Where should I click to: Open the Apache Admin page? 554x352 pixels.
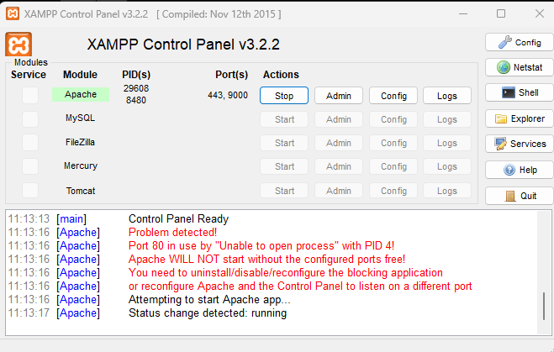coord(339,96)
